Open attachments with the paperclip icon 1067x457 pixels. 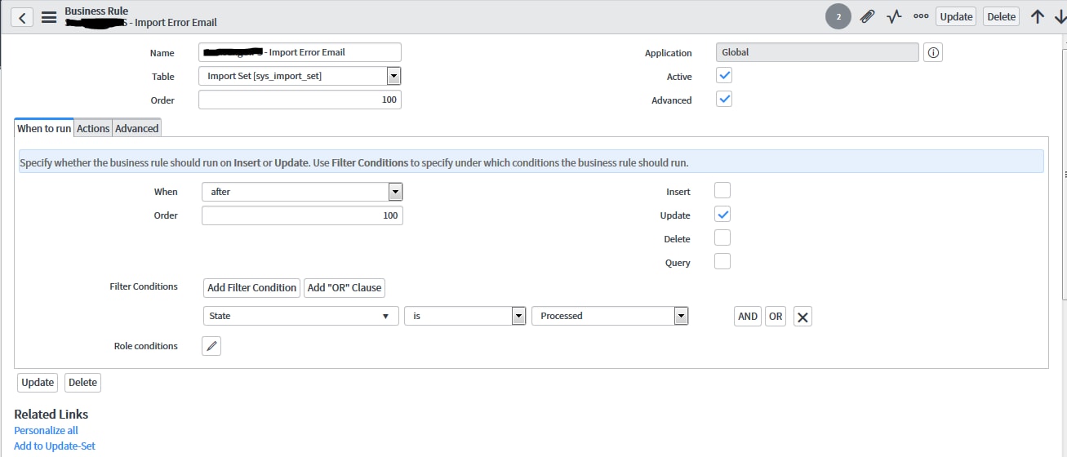click(867, 16)
